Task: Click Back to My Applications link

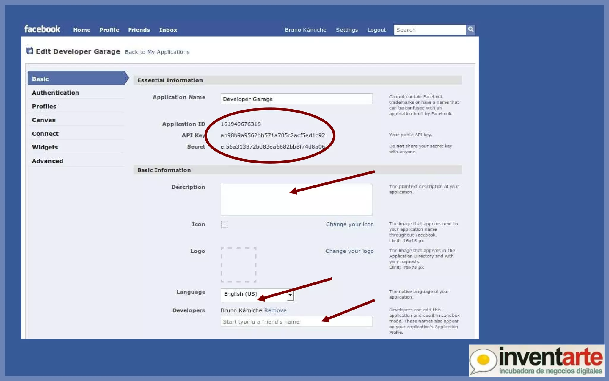Action: coord(157,52)
